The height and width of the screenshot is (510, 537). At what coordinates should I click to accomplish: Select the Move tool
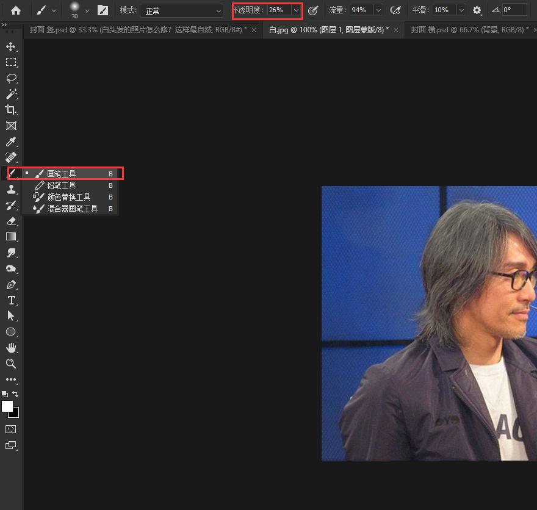(x=11, y=47)
